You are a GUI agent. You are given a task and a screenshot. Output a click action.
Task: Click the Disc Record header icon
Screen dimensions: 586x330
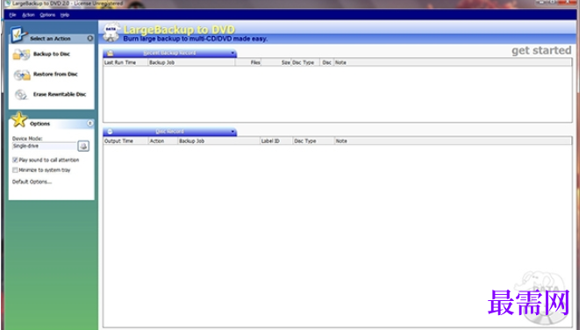(110, 132)
